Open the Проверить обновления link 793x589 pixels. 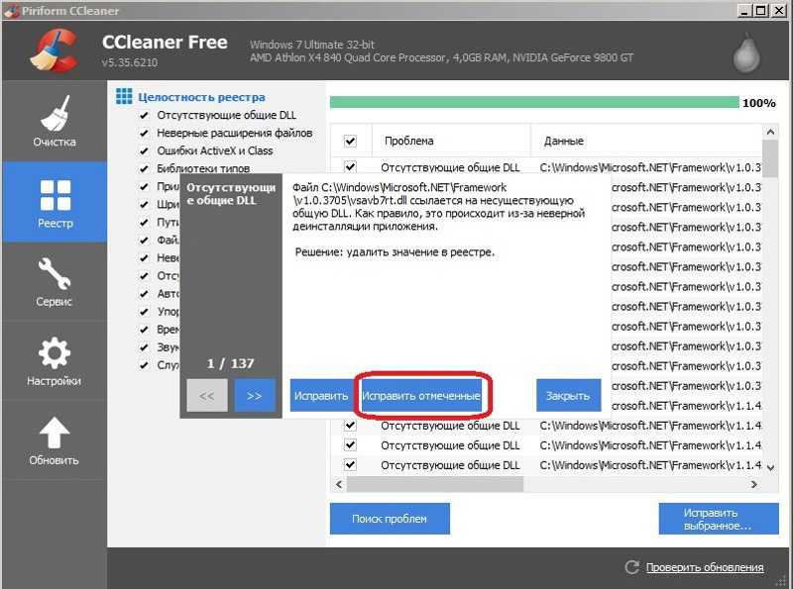tap(705, 567)
